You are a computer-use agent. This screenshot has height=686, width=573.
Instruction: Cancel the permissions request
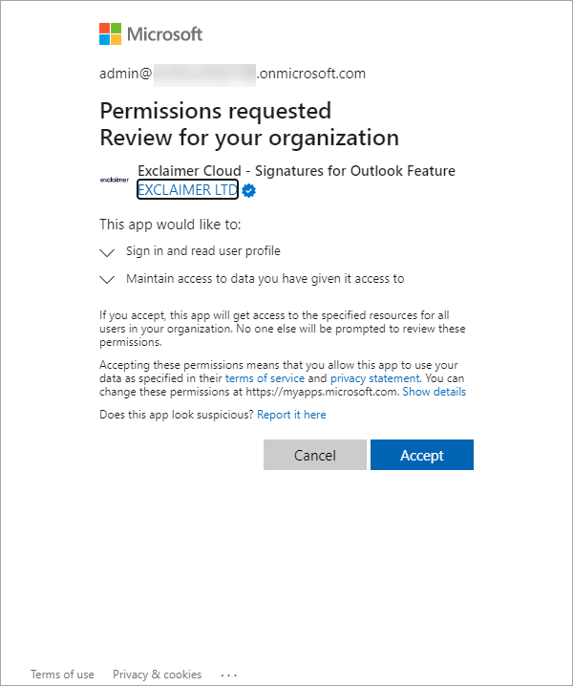(315, 455)
